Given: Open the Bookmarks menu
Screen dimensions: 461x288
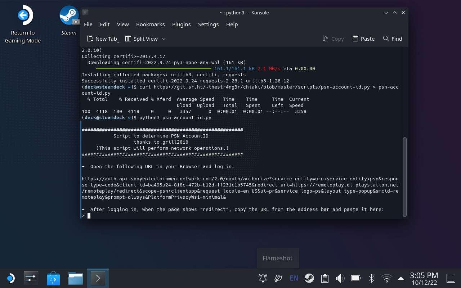Looking at the screenshot, I should coord(150,24).
